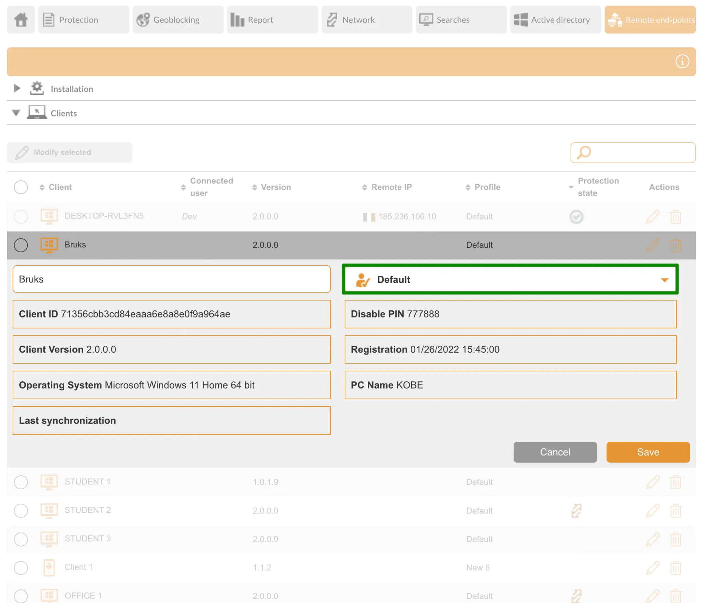The width and height of the screenshot is (704, 603).
Task: Toggle the select-all clients checkbox
Action: point(21,187)
